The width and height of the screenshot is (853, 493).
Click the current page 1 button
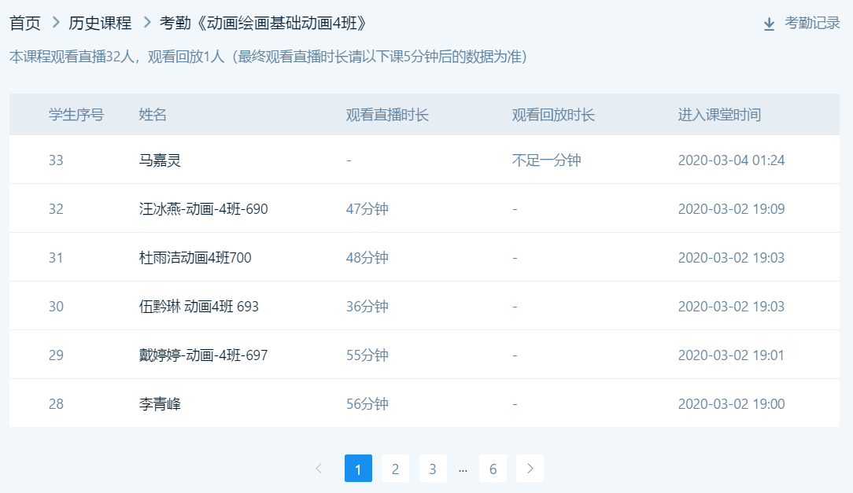coord(358,469)
